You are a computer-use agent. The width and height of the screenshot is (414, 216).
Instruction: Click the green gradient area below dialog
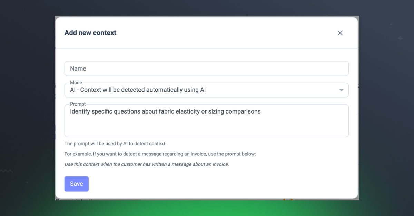(207, 208)
